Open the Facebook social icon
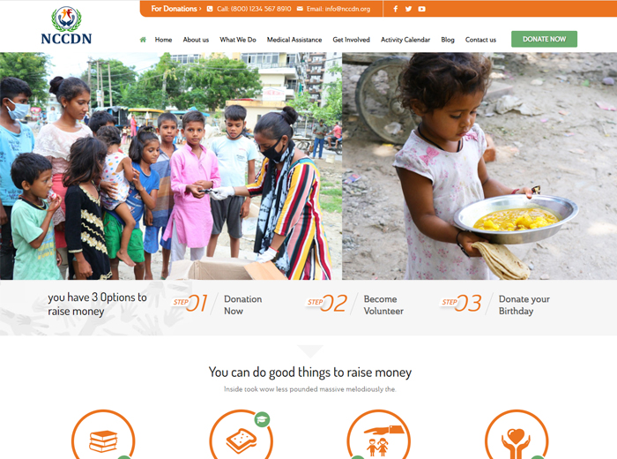 click(396, 9)
